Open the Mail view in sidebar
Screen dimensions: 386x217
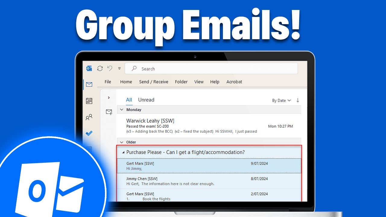89,85
